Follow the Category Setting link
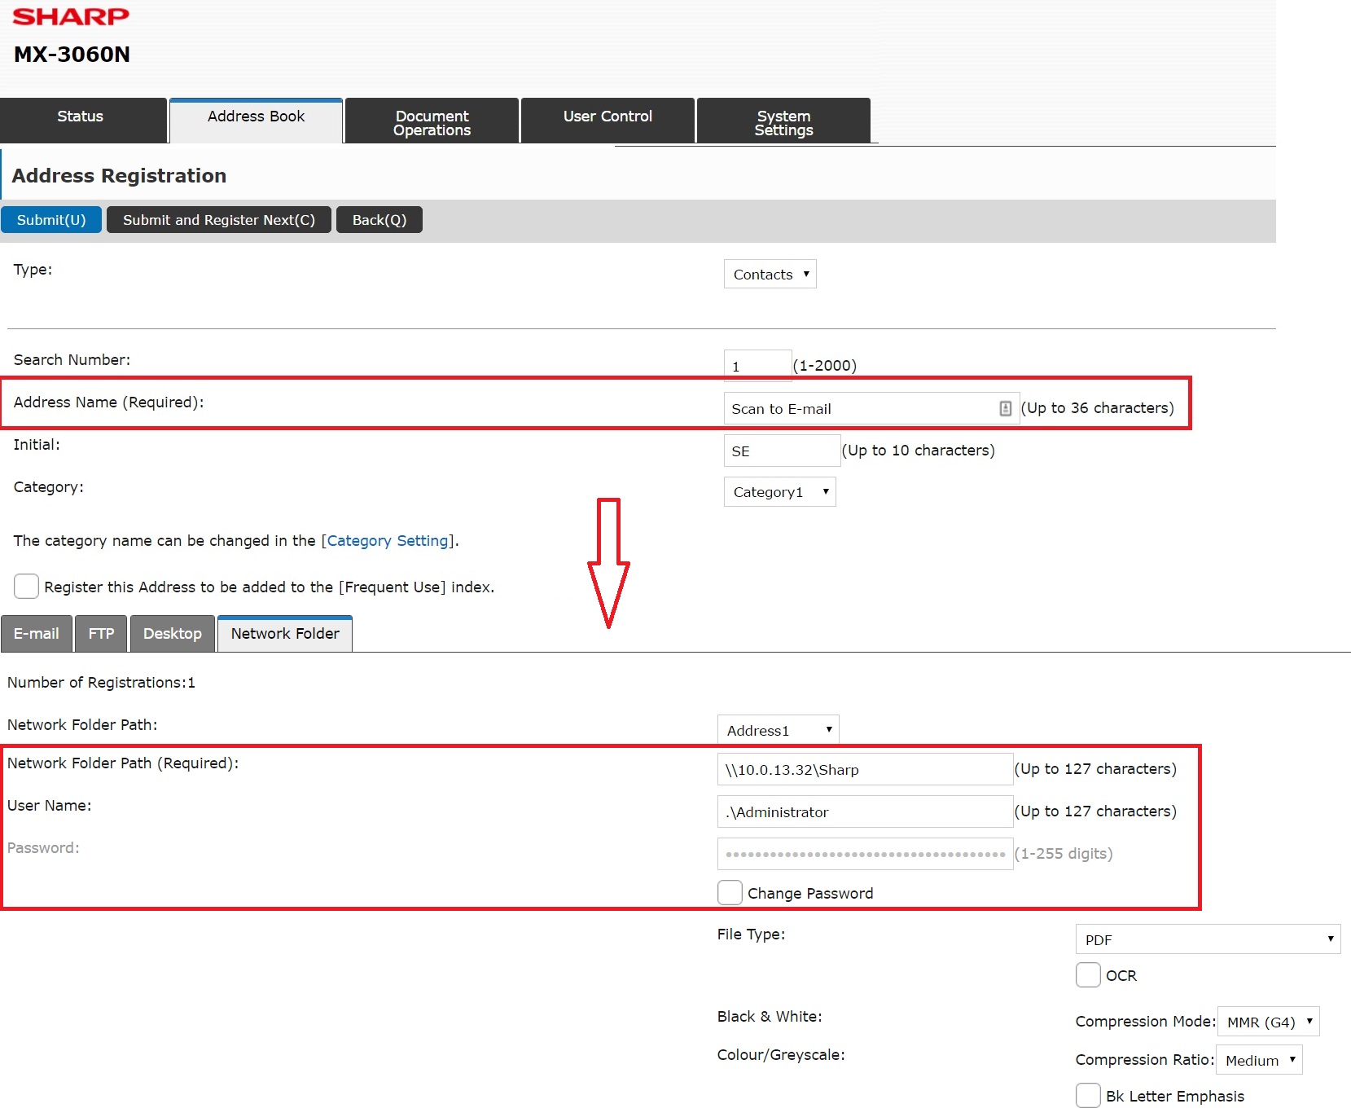1351x1117 pixels. (x=388, y=541)
